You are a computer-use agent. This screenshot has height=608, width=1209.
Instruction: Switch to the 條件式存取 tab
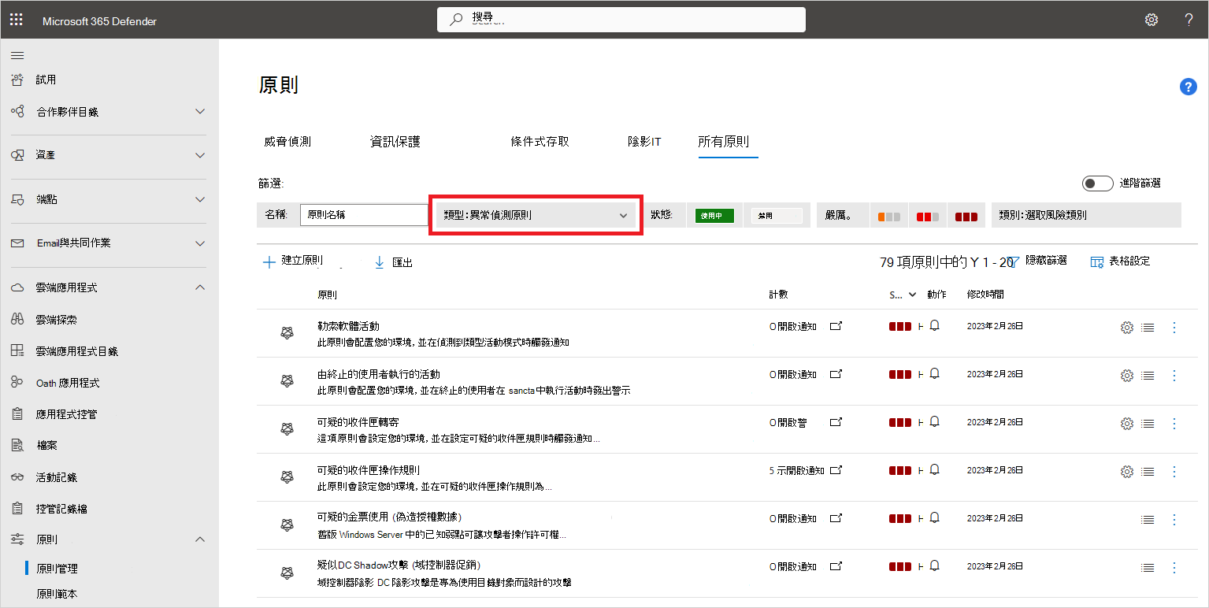click(x=540, y=142)
